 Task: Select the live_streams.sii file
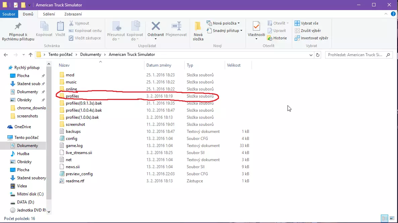[79, 153]
